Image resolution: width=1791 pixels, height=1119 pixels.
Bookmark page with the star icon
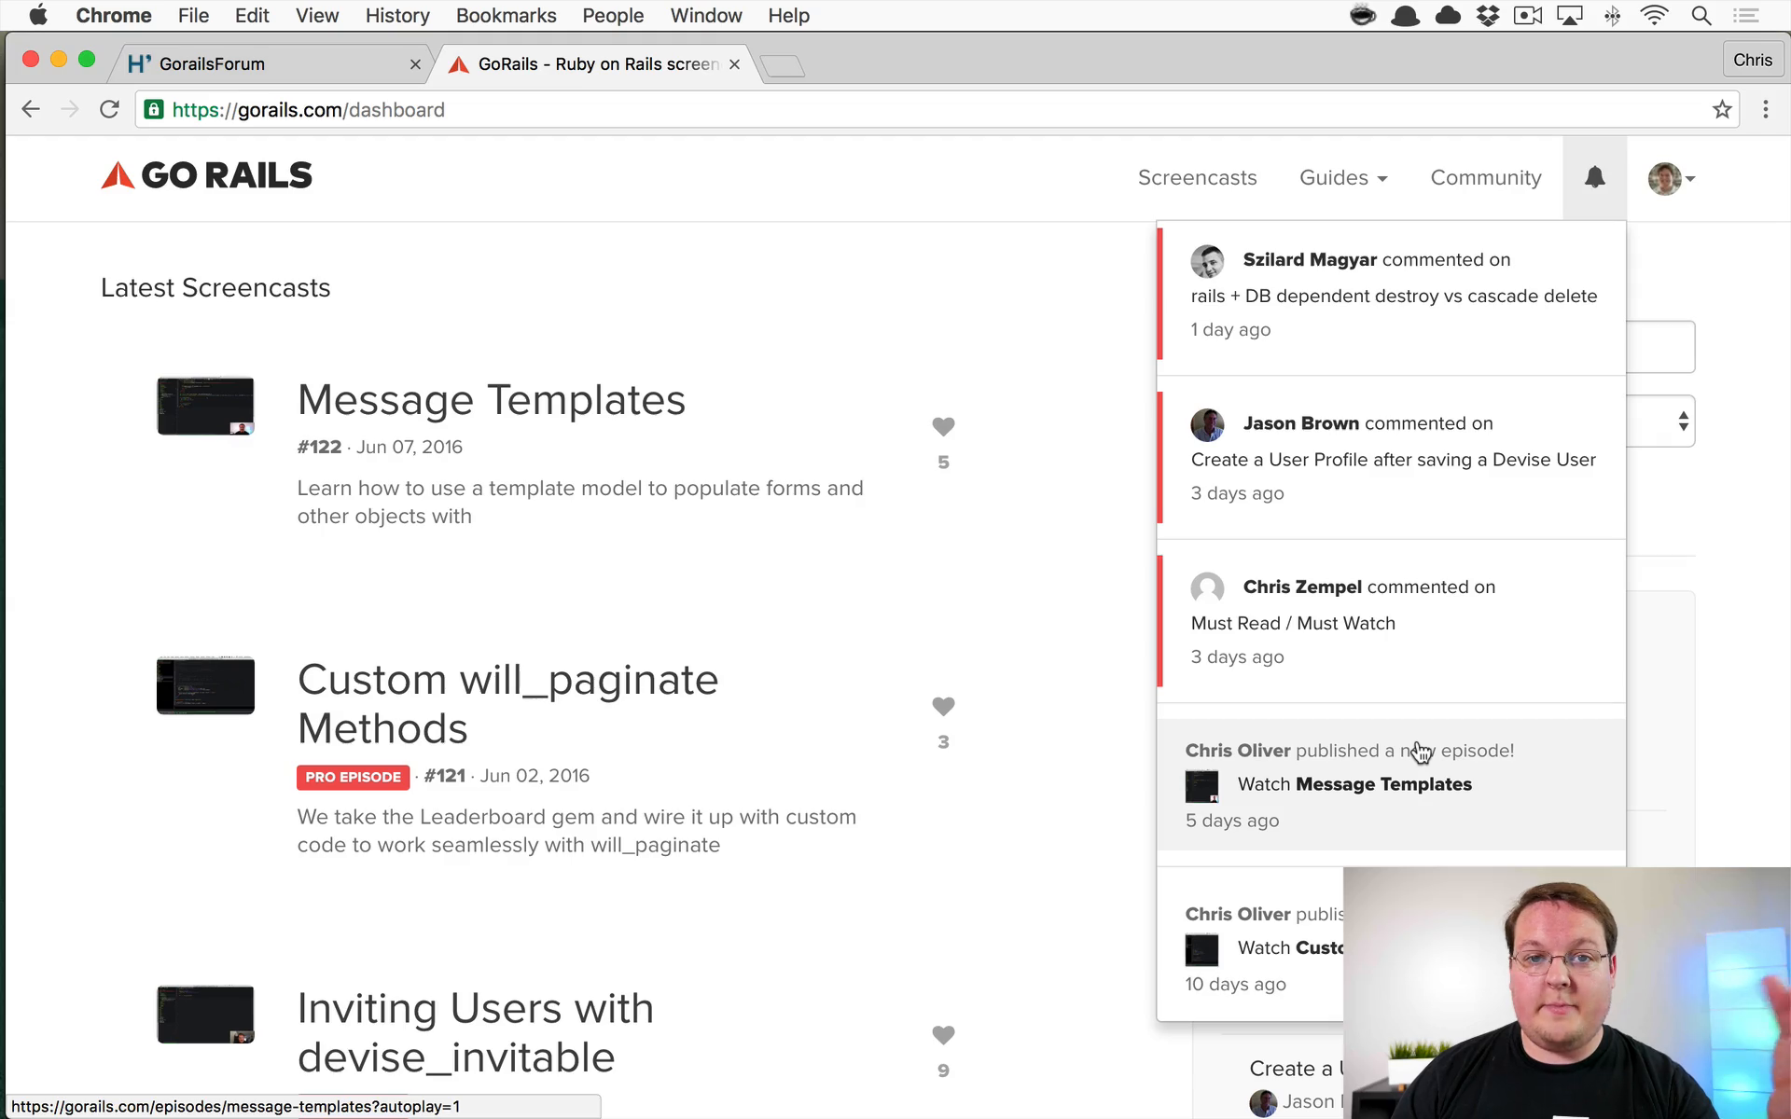pyautogui.click(x=1722, y=109)
